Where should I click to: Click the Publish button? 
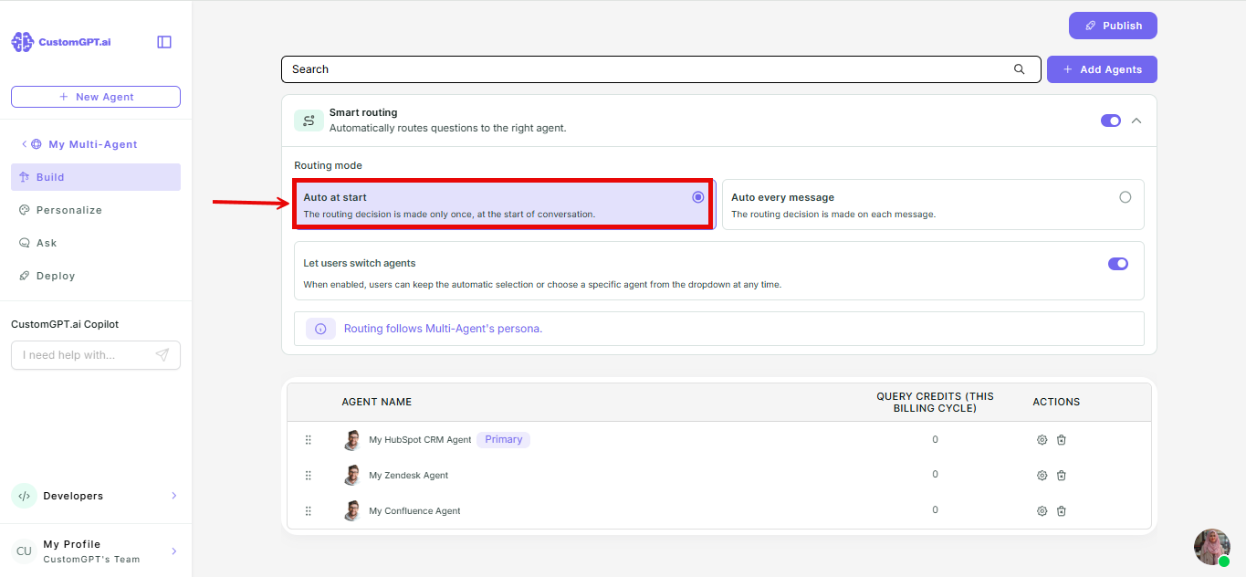[1113, 26]
